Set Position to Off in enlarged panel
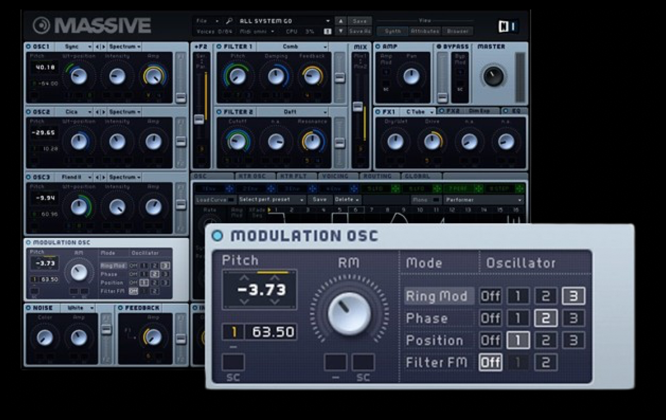 [490, 340]
